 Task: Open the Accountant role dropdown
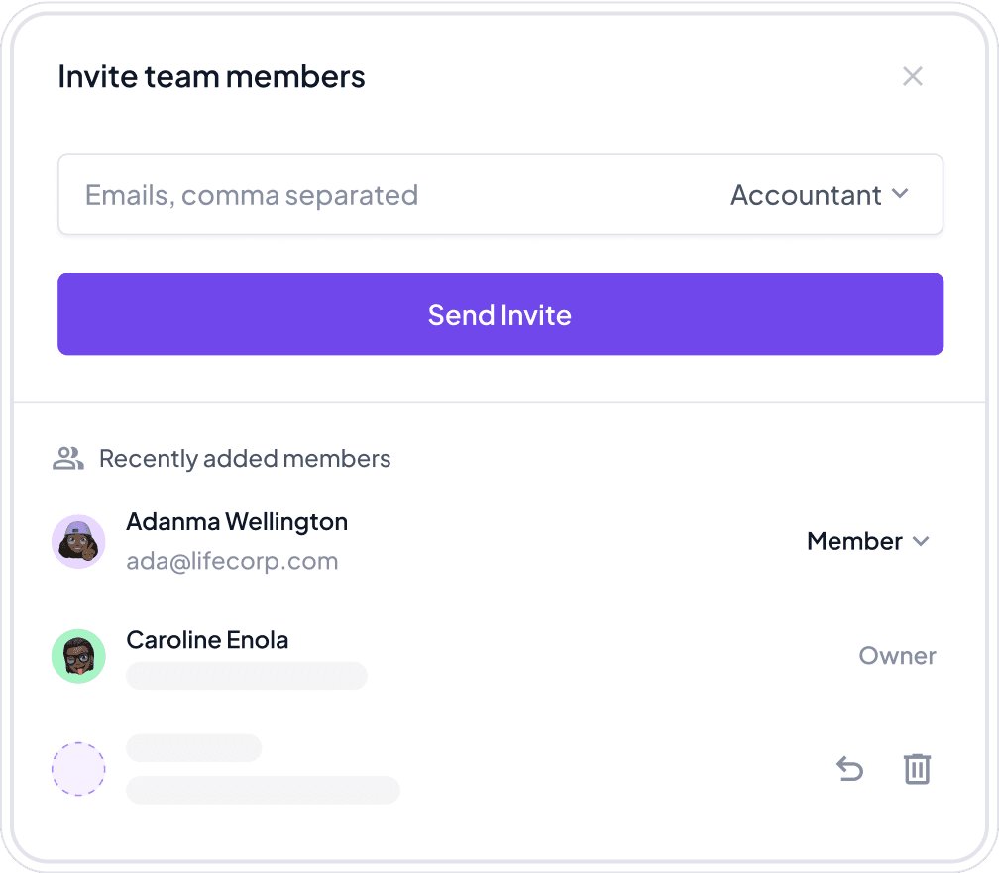point(820,195)
